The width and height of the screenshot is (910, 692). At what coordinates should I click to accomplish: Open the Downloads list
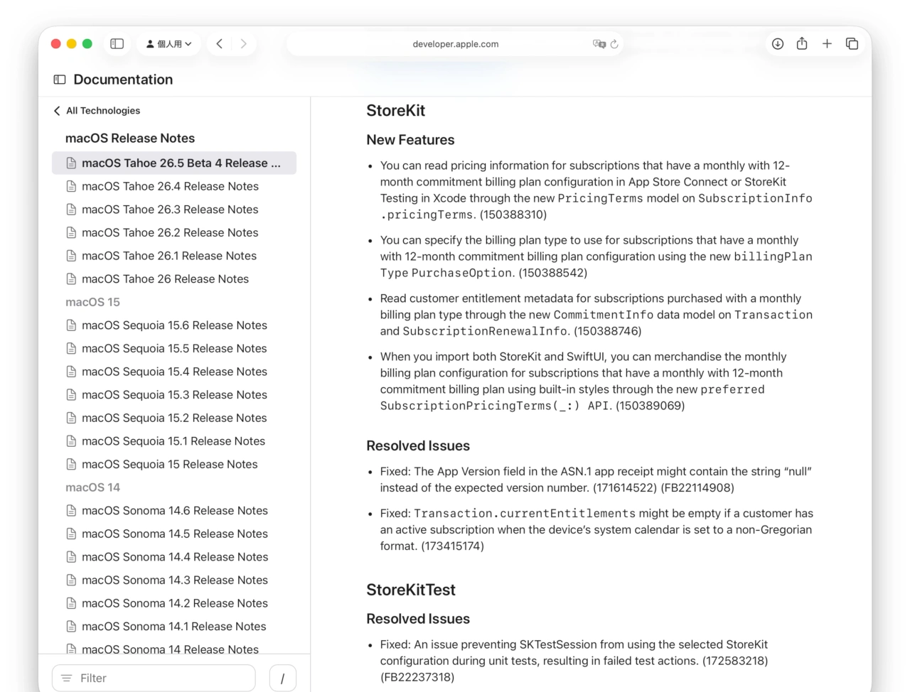click(777, 43)
